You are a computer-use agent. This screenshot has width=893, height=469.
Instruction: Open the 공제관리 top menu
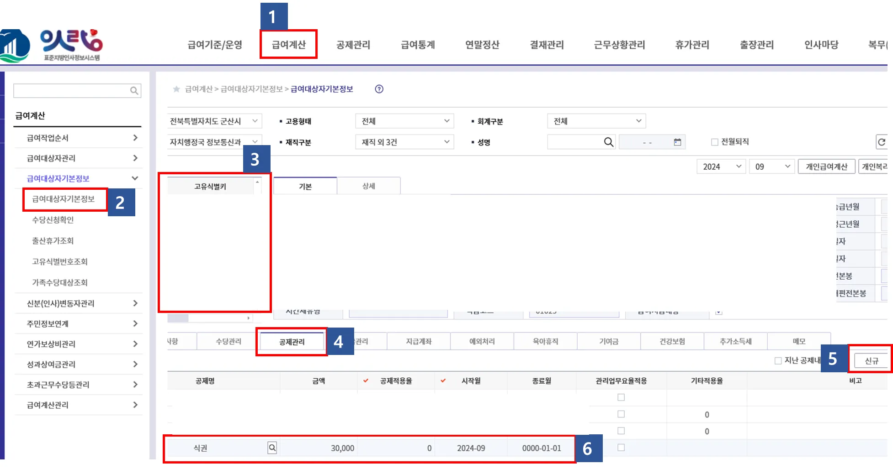(353, 45)
